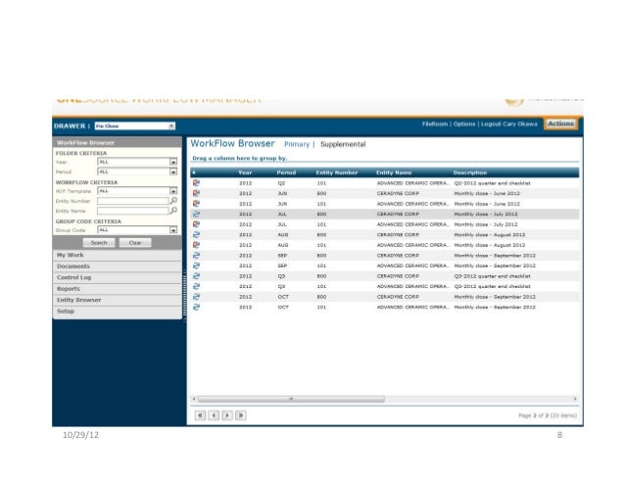Select CERADYNE CORP in the AUG row
Image resolution: width=625 pixels, height=483 pixels.
[x=398, y=235]
